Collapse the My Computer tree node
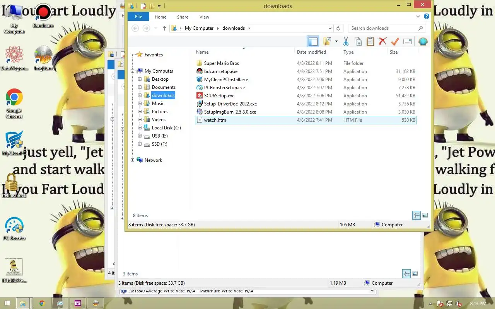495x309 pixels. tap(133, 71)
